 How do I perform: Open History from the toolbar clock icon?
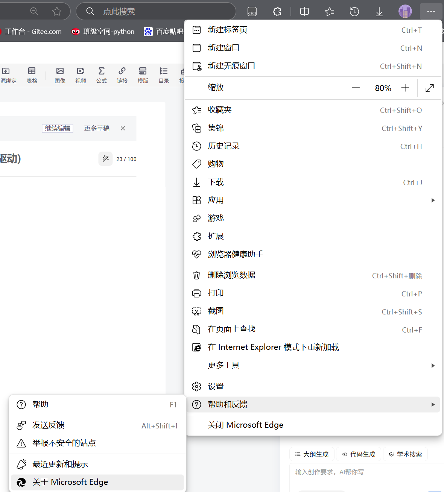[x=354, y=12]
